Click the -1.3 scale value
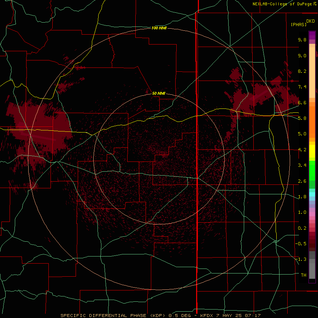The width and height of the screenshot is (318, 318). click(301, 259)
